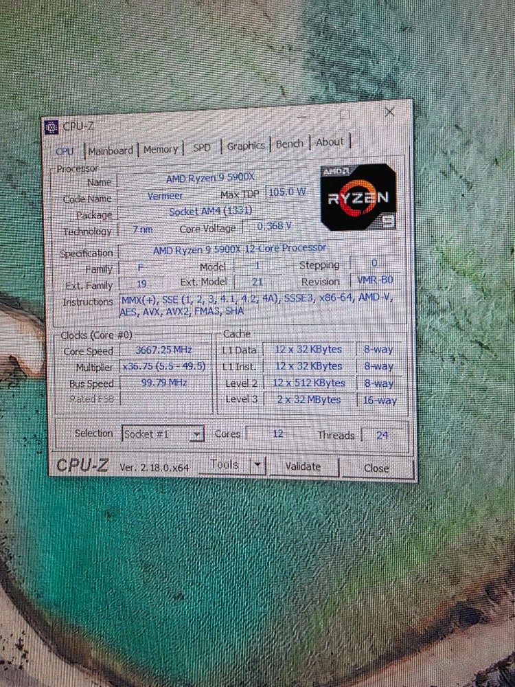
Task: Switch to the SPD tab
Action: pyautogui.click(x=202, y=148)
